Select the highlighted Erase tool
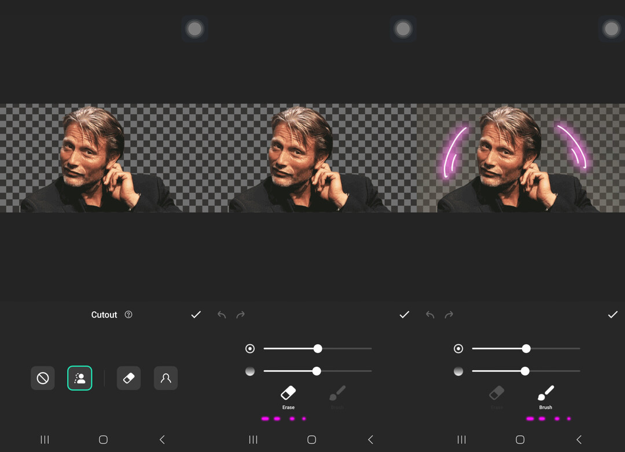The image size is (625, 452). pos(288,397)
